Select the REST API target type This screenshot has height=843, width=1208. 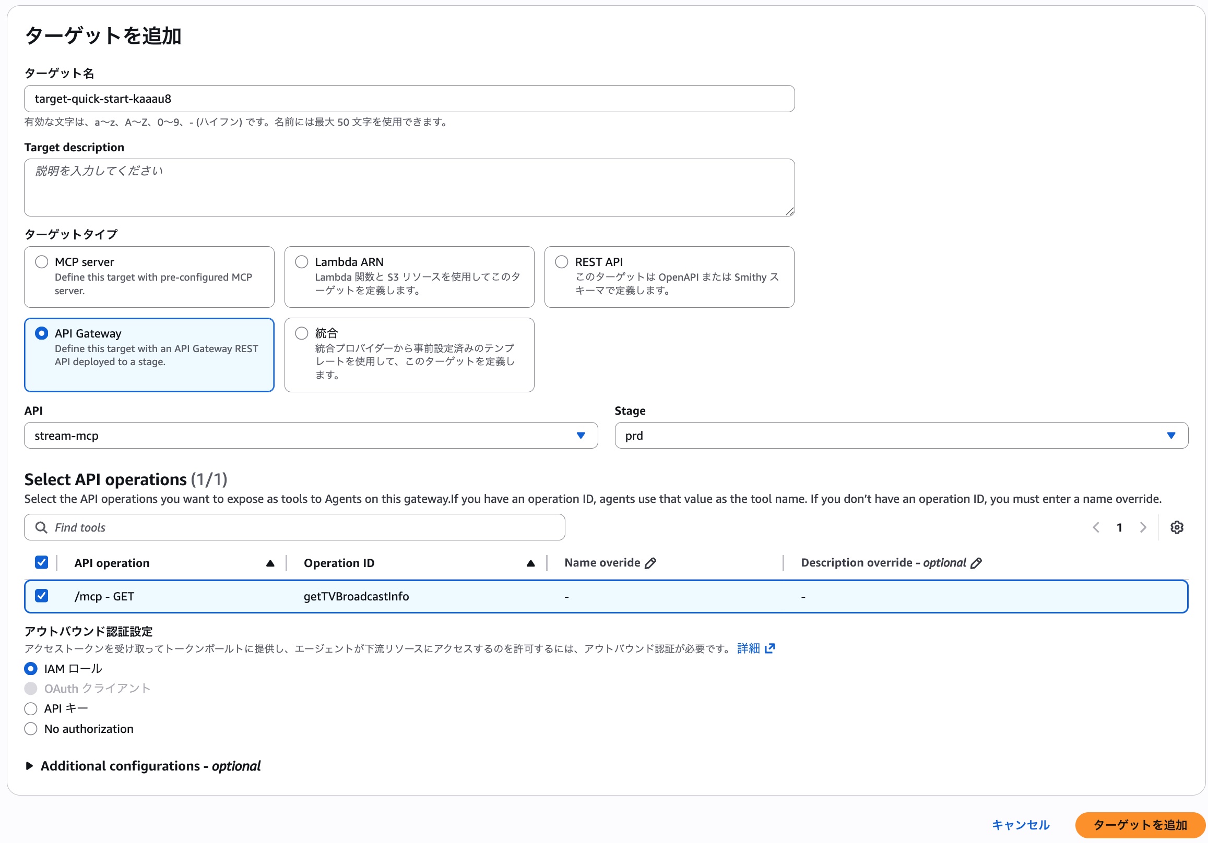[561, 261]
